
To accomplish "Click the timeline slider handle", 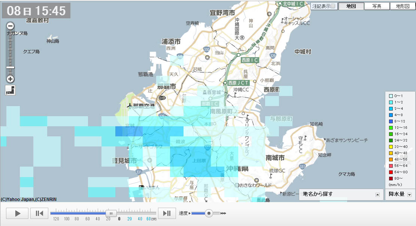I will pos(111,213).
